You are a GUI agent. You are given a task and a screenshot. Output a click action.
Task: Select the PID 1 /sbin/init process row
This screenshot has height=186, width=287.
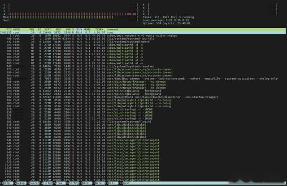[143, 36]
